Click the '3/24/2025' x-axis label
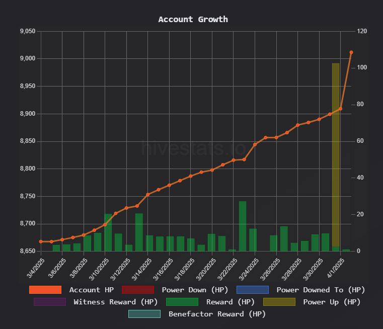 (249, 269)
